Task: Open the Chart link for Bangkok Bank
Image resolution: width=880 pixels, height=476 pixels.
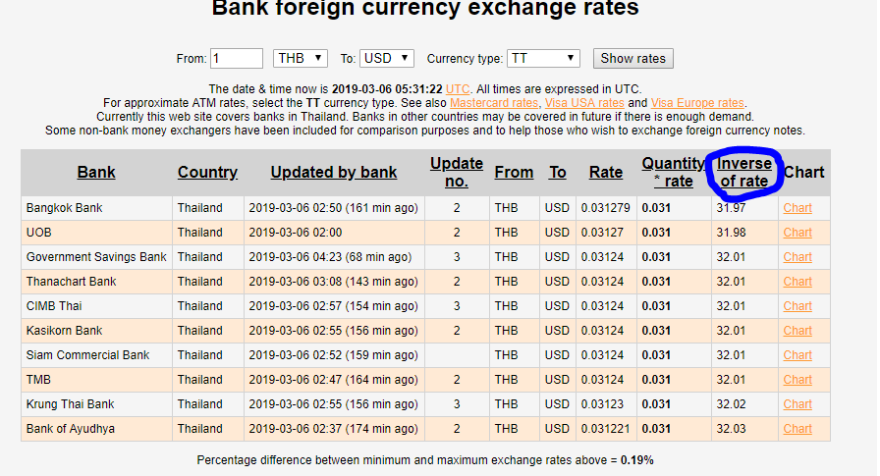Action: (797, 208)
